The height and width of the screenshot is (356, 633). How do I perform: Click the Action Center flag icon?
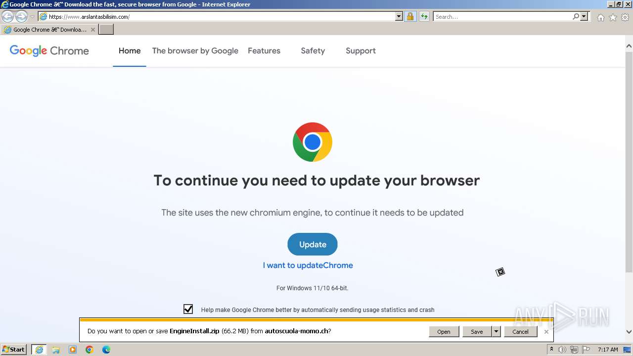coord(586,350)
